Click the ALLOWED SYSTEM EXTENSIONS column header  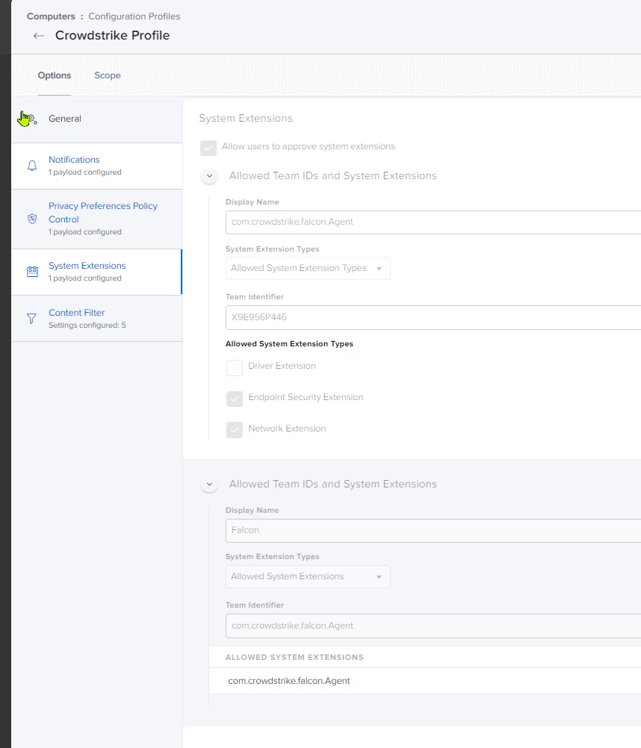pyautogui.click(x=294, y=658)
